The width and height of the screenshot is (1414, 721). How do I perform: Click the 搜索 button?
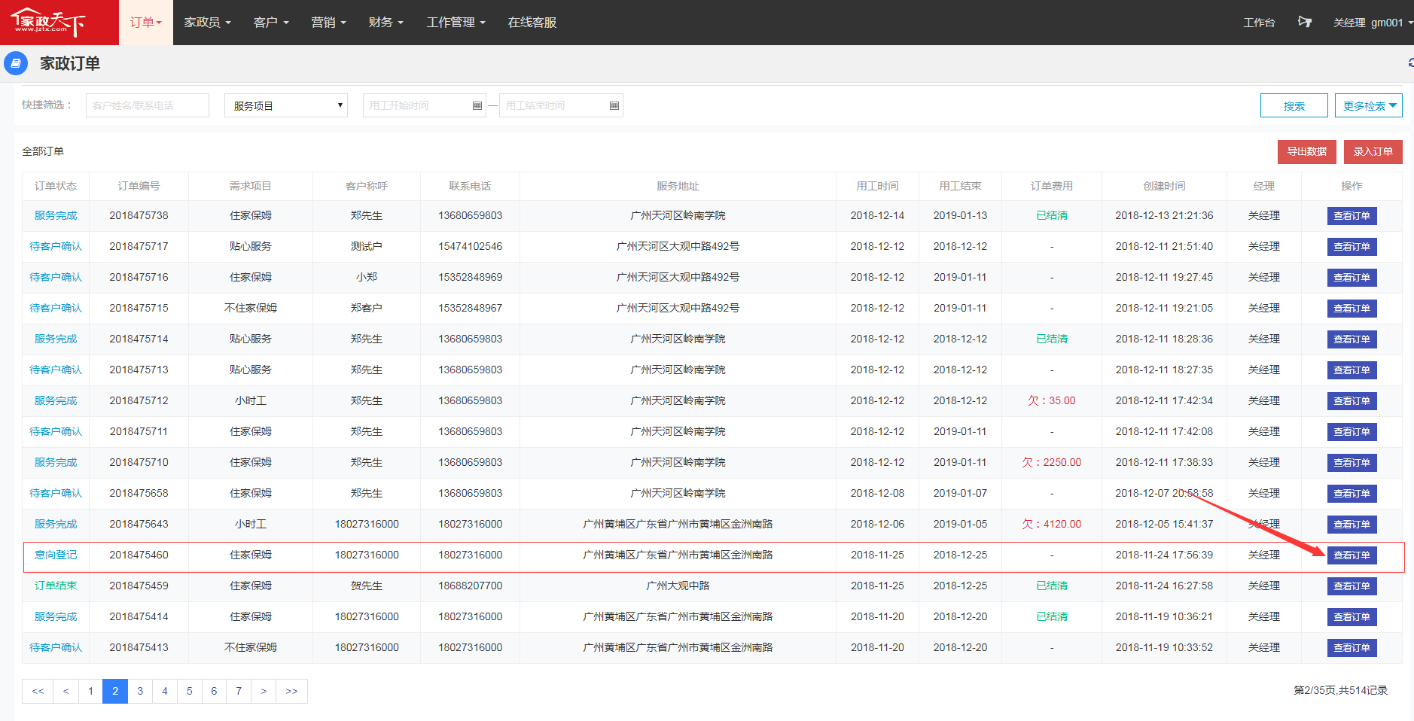click(1294, 105)
